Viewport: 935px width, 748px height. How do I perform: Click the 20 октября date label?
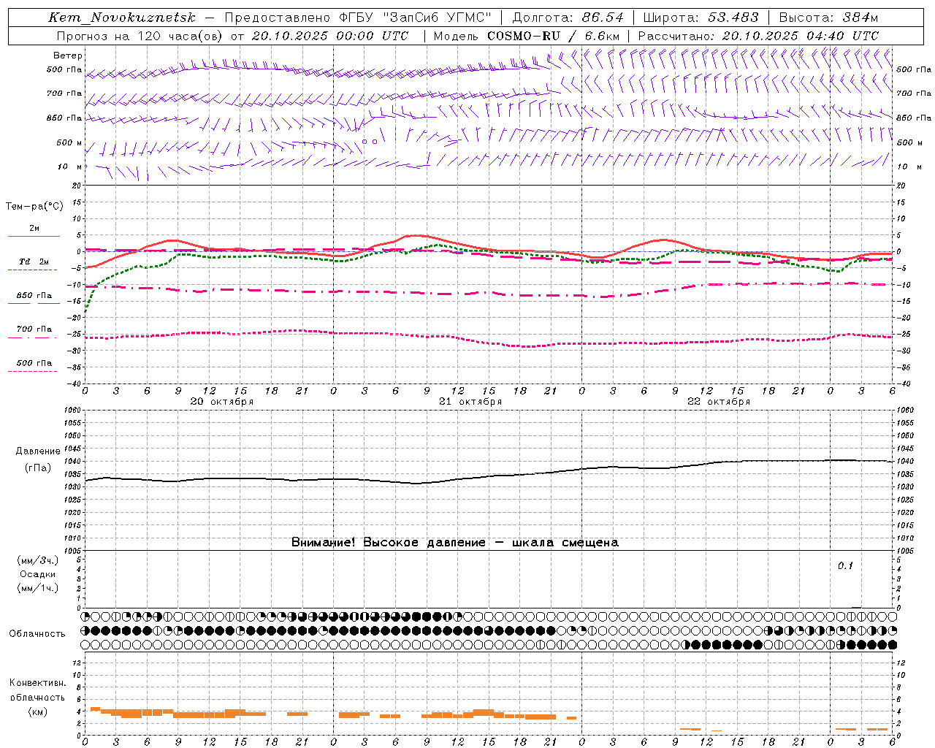[221, 402]
